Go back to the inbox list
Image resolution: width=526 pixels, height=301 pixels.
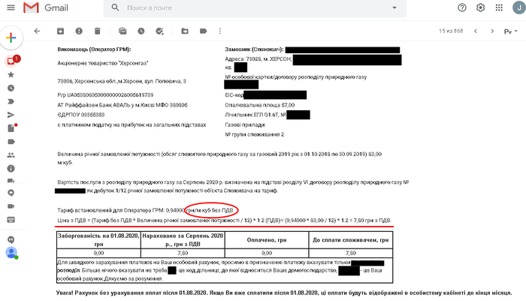[38, 32]
